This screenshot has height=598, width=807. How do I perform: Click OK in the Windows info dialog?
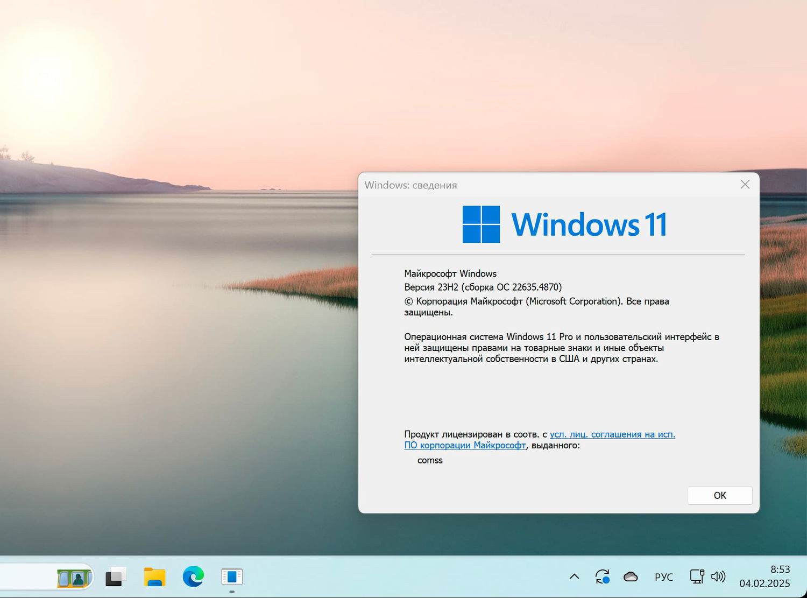click(720, 495)
